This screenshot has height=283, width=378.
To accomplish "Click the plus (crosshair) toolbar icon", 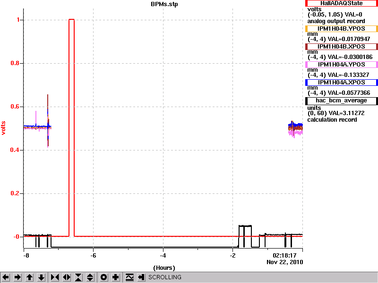I will [116, 277].
